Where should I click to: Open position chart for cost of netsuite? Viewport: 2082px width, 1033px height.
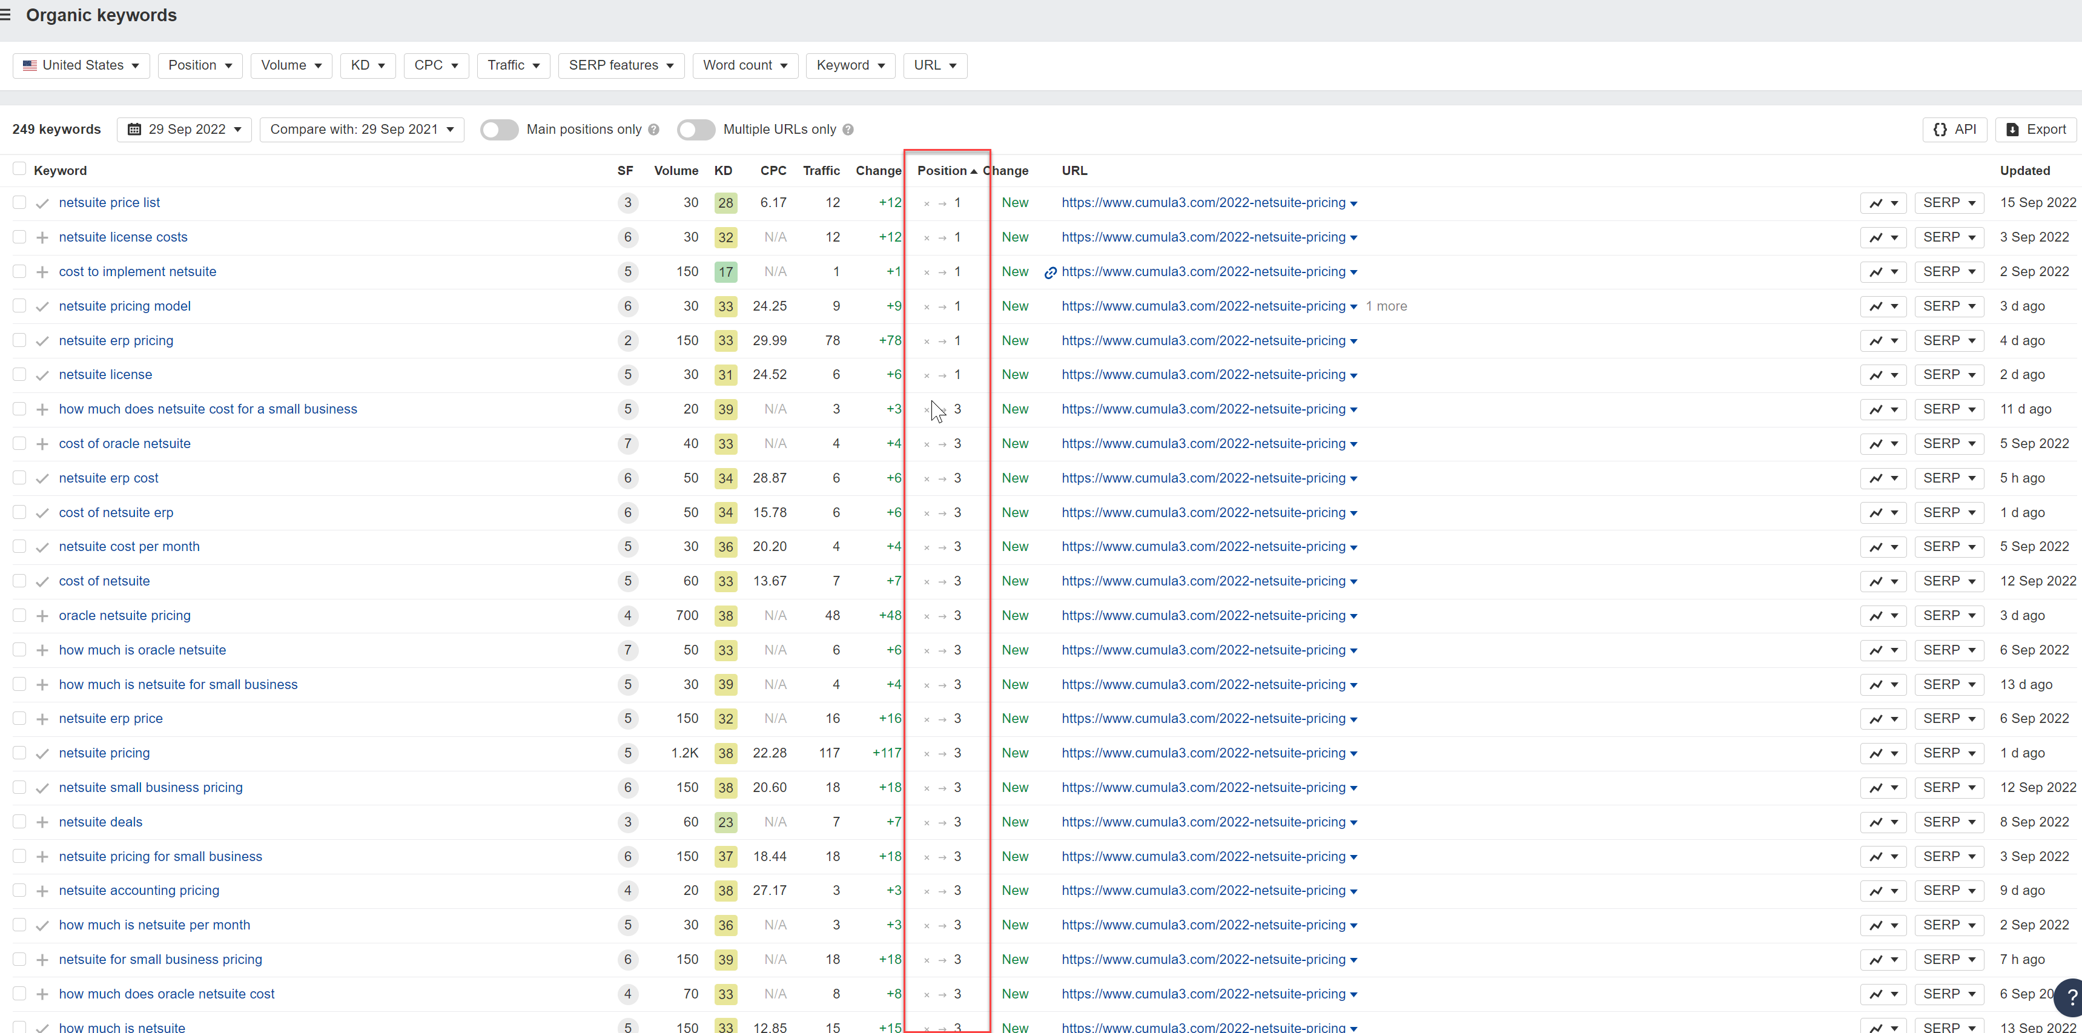point(1883,581)
